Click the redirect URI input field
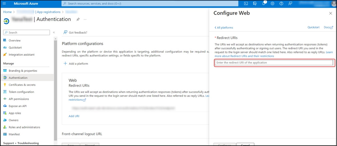This screenshot has width=337, height=146. click(274, 62)
